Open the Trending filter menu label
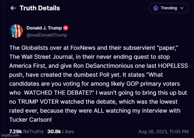 pos(169,8)
